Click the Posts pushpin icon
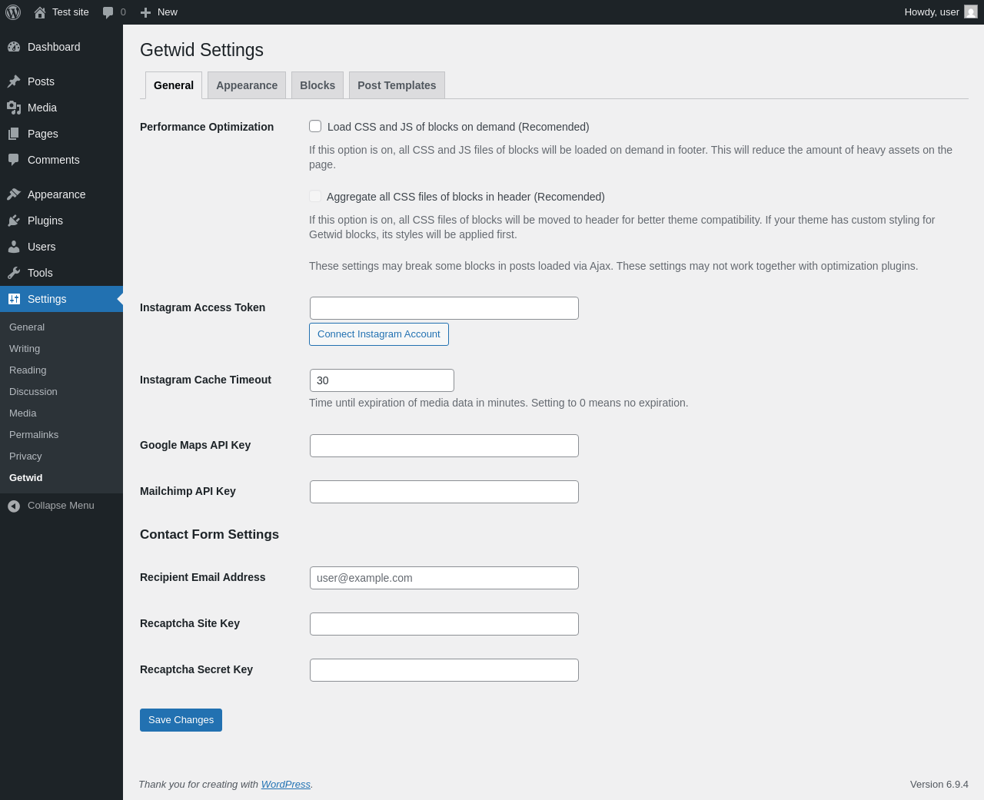The image size is (984, 800). coord(14,81)
